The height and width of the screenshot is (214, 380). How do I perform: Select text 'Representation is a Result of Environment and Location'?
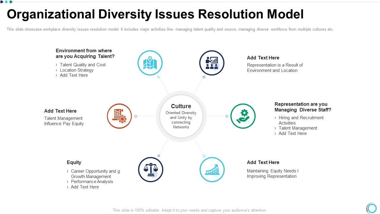(275, 68)
